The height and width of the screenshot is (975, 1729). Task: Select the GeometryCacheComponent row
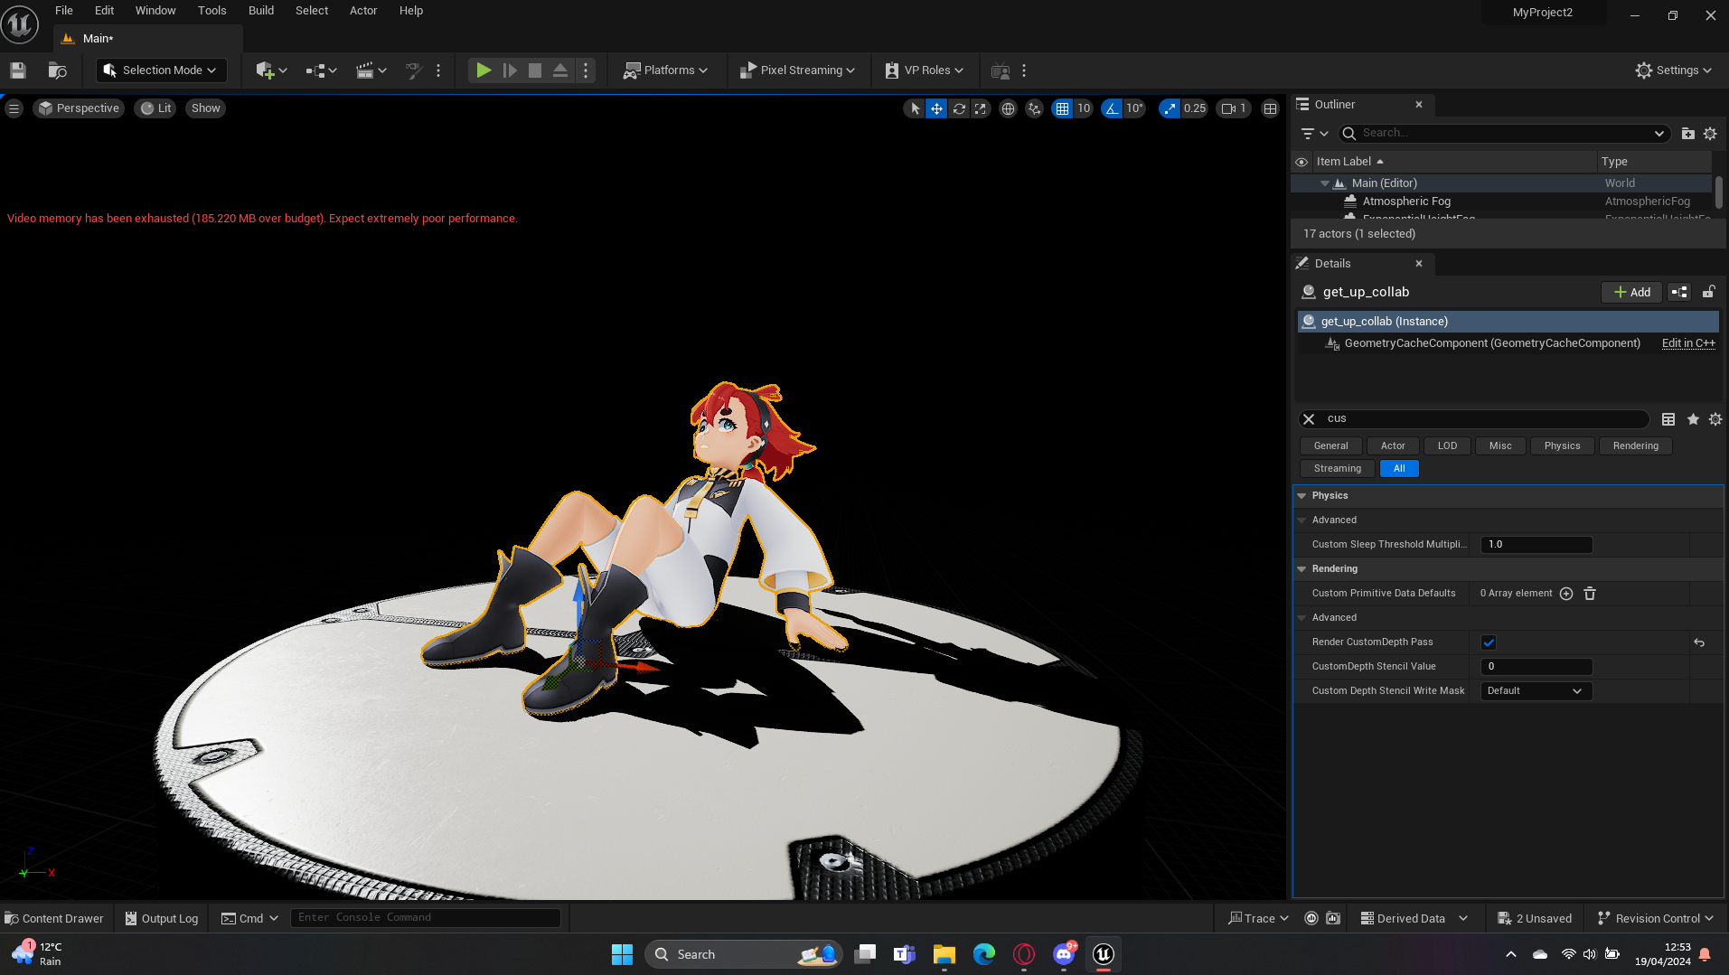(x=1492, y=343)
